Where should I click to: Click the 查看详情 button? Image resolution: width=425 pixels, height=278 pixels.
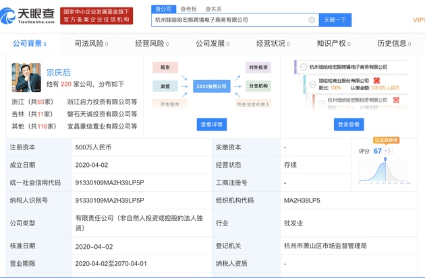[x=212, y=125]
